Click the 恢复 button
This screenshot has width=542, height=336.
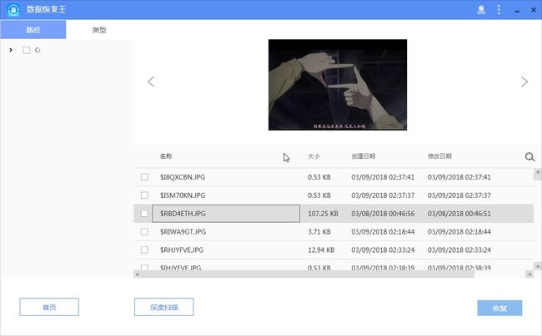[499, 308]
